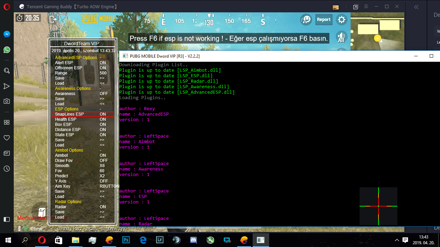440x247 pixels.
Task: Open the emote smiley icon in game
Action: click(306, 20)
